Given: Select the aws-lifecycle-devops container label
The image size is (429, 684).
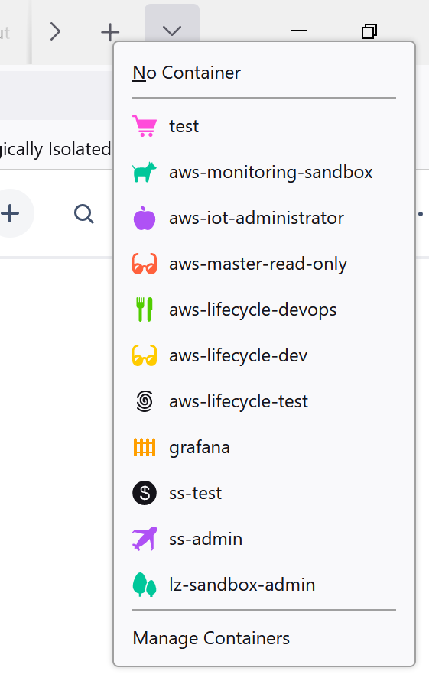Looking at the screenshot, I should pyautogui.click(x=252, y=310).
